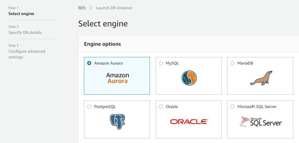The height and width of the screenshot is (143, 299).
Task: Click the Launch DB instance breadcrumb
Action: tap(114, 8)
